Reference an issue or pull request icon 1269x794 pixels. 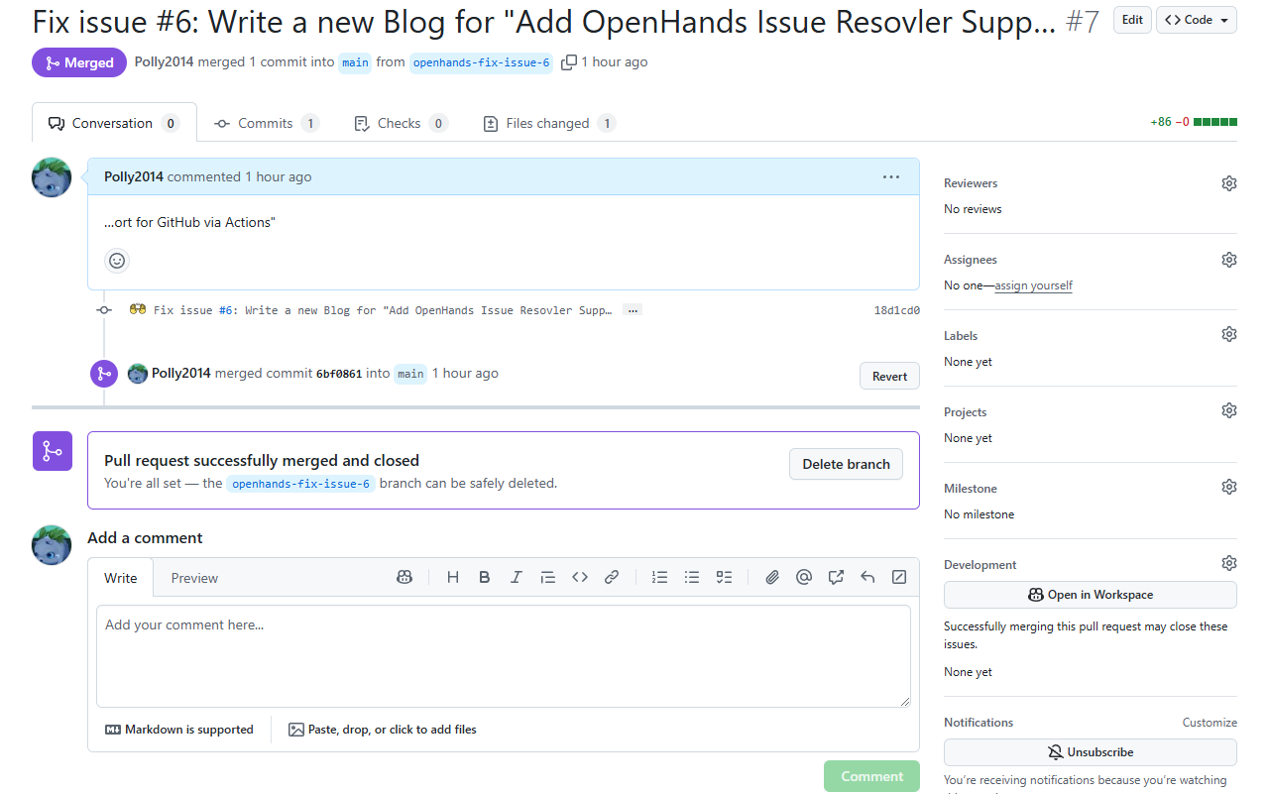(836, 577)
